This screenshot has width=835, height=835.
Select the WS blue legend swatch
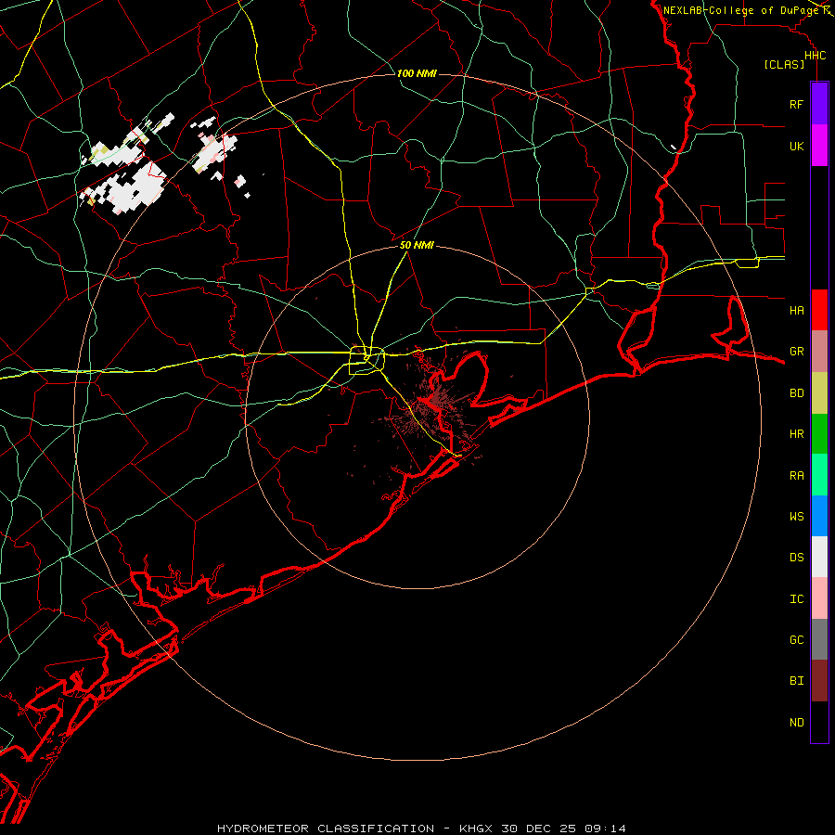pyautogui.click(x=819, y=516)
